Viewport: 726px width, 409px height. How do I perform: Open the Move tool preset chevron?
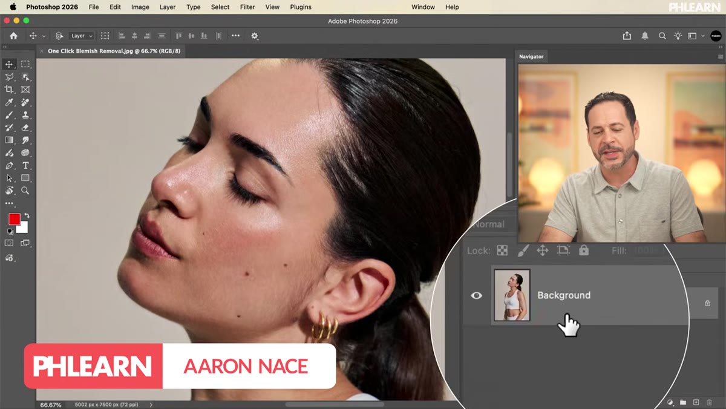click(x=44, y=36)
